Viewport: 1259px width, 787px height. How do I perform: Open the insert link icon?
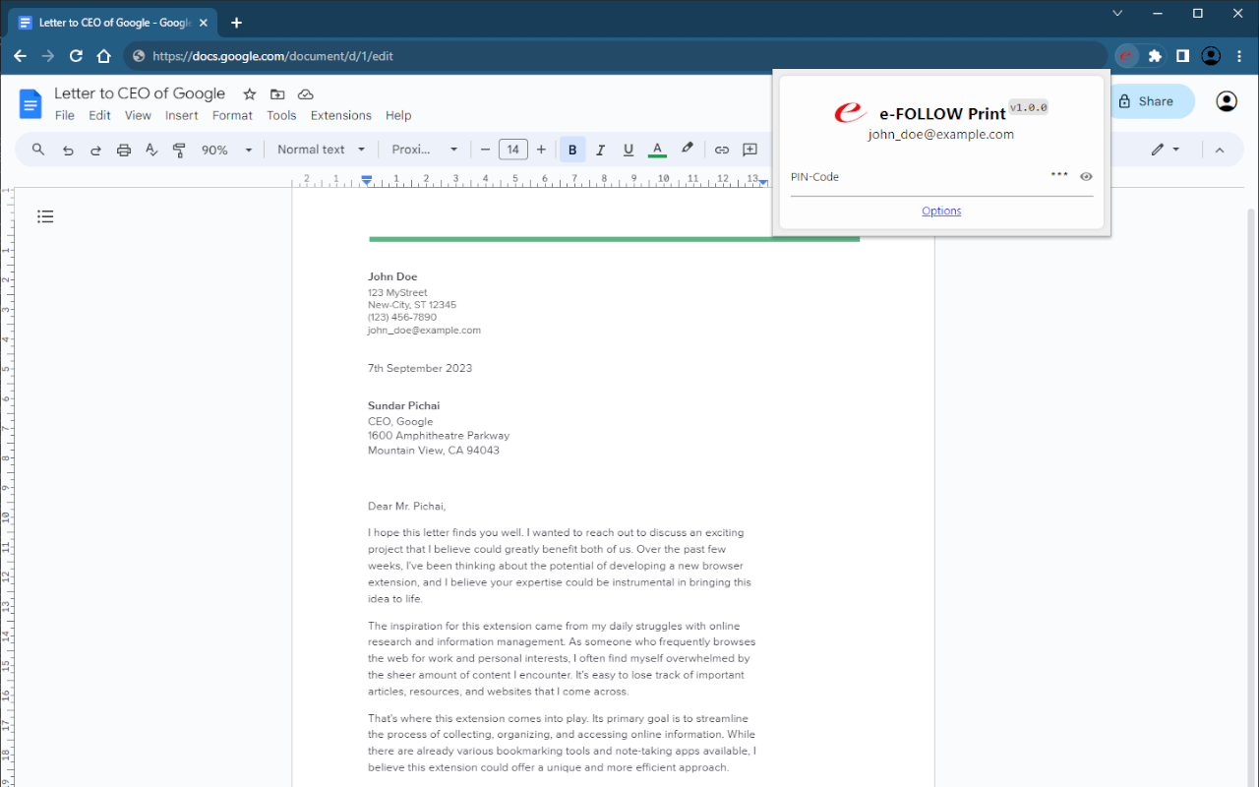click(722, 150)
